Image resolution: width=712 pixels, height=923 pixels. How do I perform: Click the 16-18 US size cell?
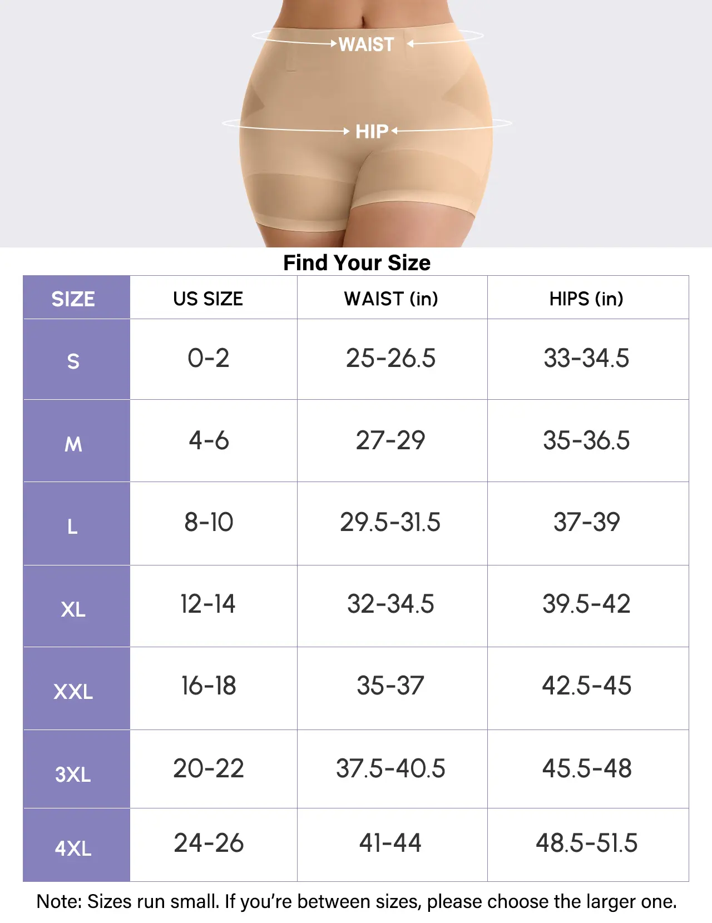point(209,686)
